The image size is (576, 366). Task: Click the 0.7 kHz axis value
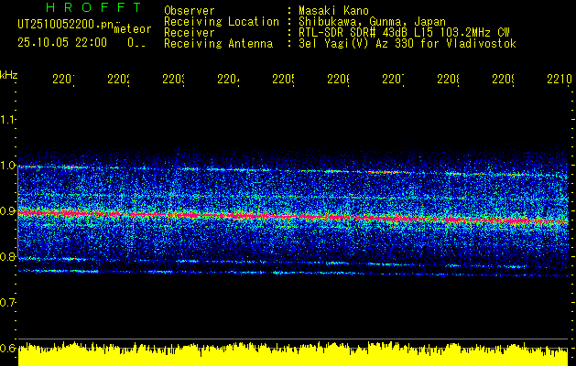pyautogui.click(x=7, y=303)
